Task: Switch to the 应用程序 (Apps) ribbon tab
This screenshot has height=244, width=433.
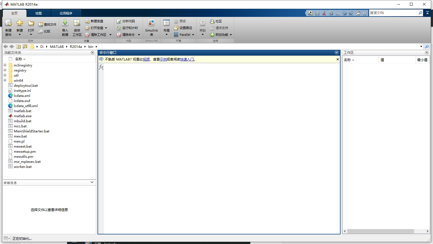Action: pyautogui.click(x=66, y=13)
